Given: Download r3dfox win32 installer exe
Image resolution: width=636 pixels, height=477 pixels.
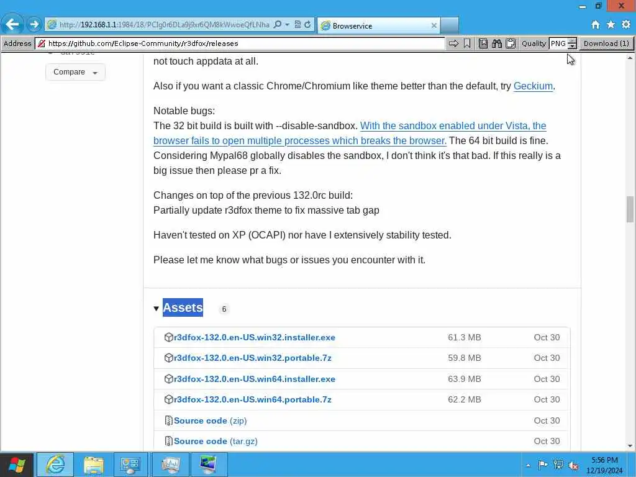Looking at the screenshot, I should (x=254, y=337).
